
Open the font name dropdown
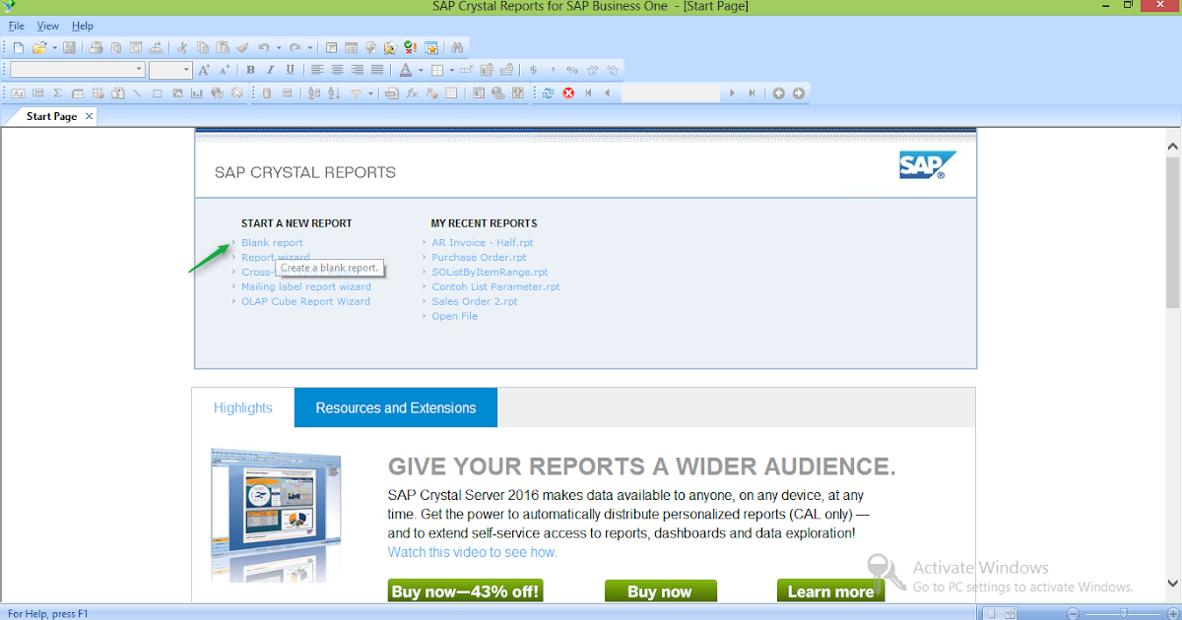[x=139, y=69]
